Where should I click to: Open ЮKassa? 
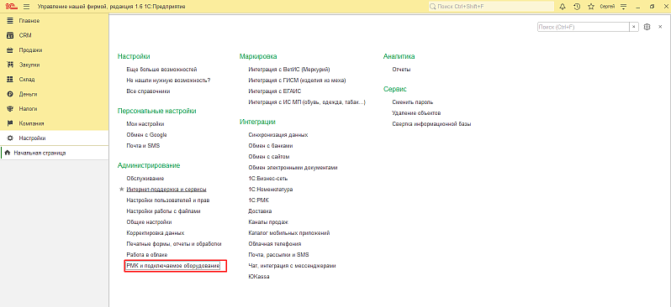pyautogui.click(x=259, y=277)
